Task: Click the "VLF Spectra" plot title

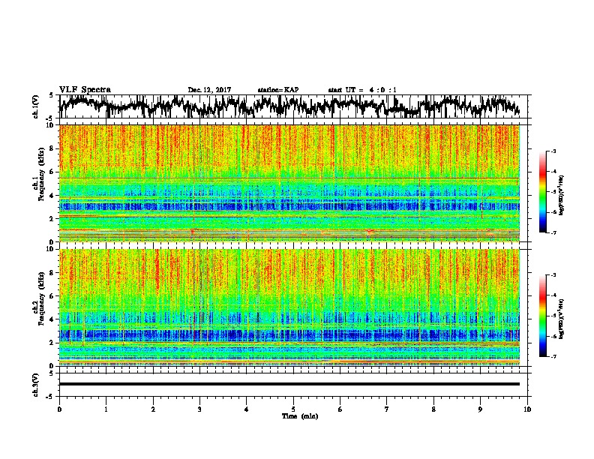Action: click(x=85, y=90)
